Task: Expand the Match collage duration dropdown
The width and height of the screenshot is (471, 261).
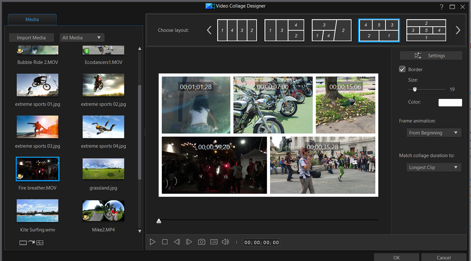Action: click(x=433, y=167)
